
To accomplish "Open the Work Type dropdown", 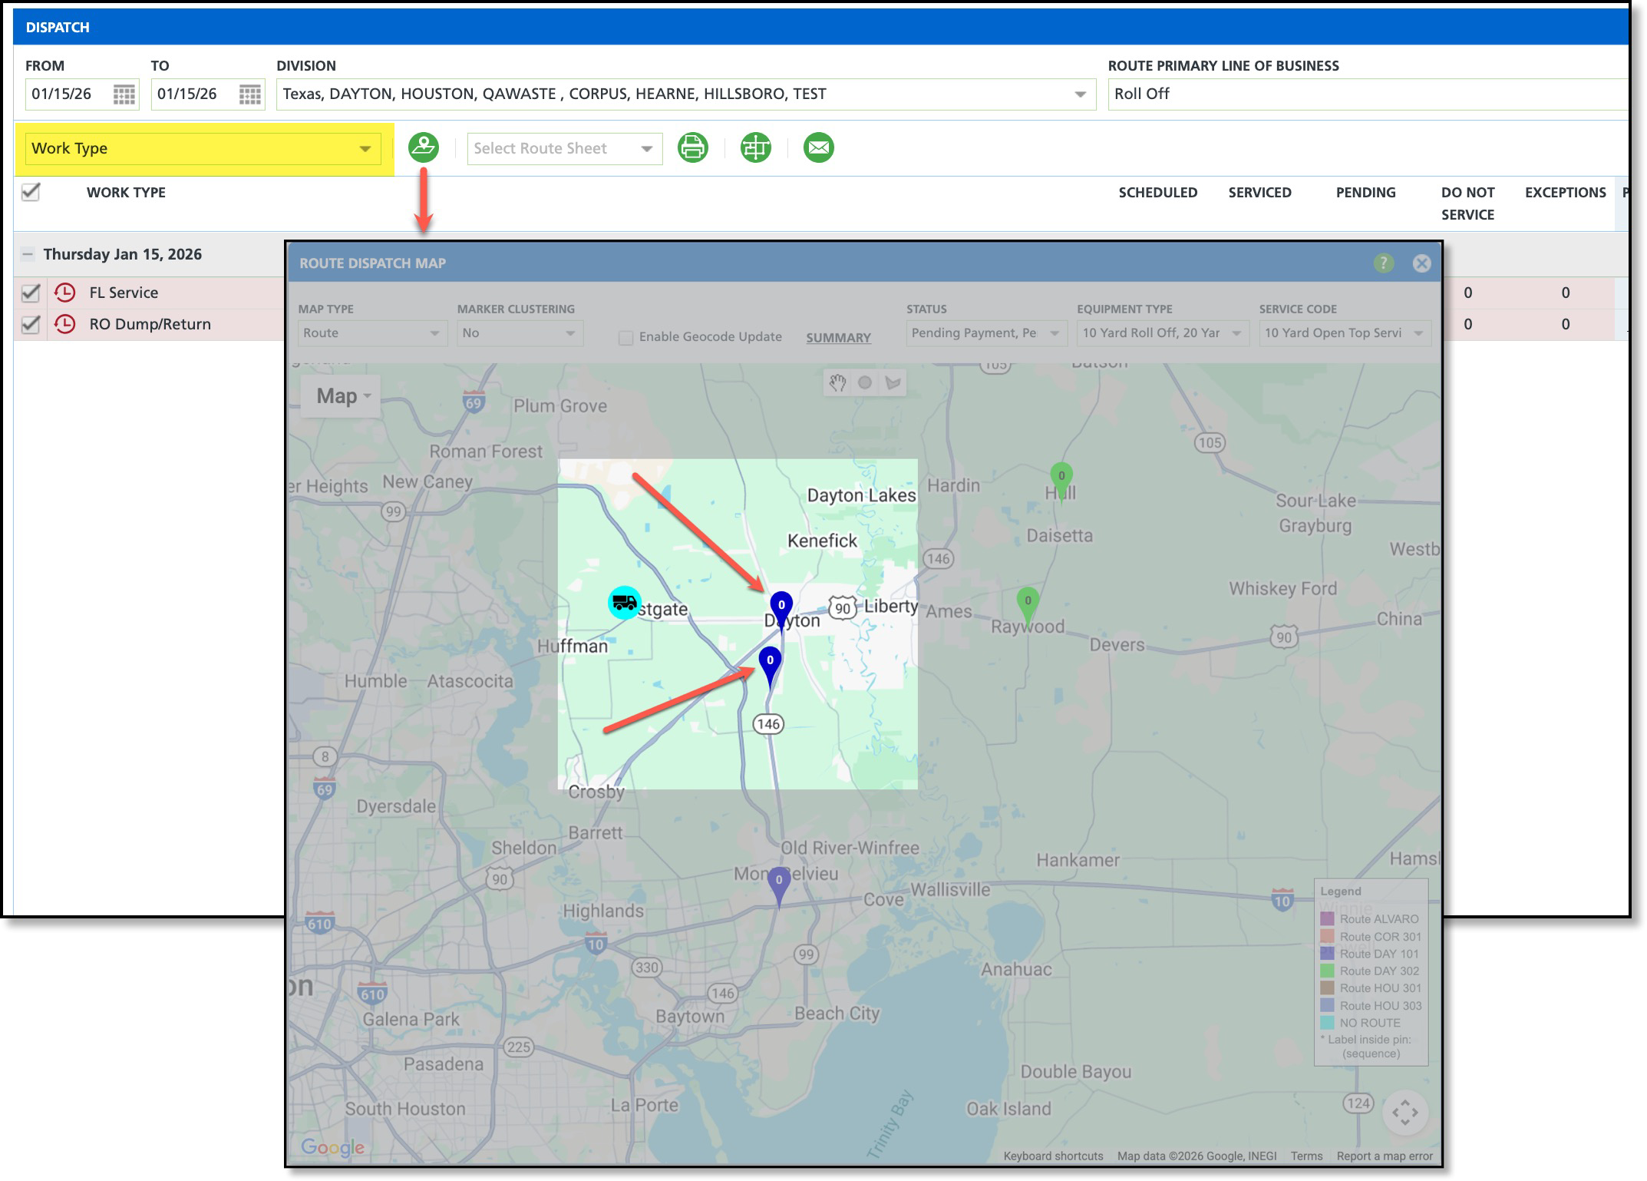I will pyautogui.click(x=365, y=148).
